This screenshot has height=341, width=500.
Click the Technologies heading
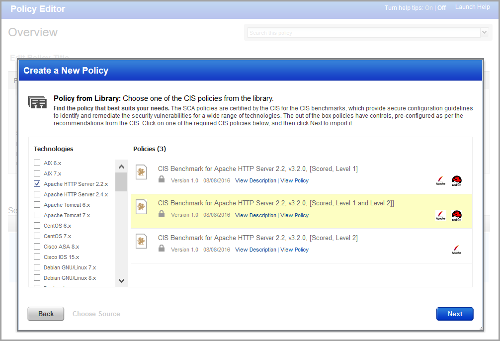click(x=53, y=149)
